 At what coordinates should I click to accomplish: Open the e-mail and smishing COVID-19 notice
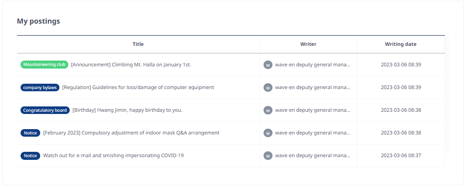pyautogui.click(x=113, y=156)
